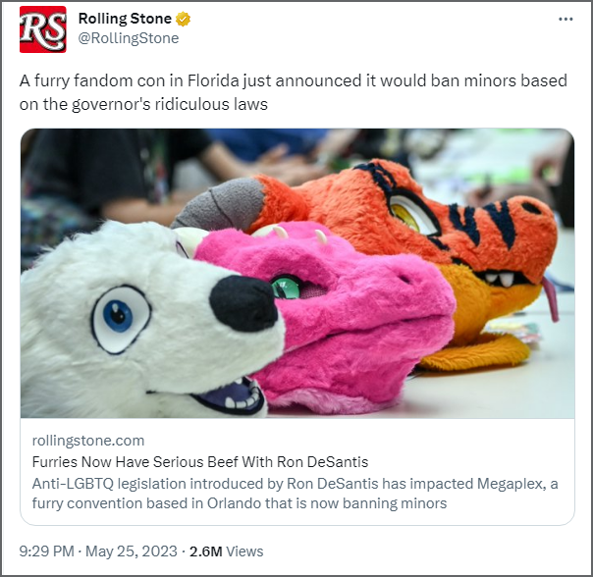Click the Anti-LGBTQ legislation card description
This screenshot has width=593, height=577.
pos(295,494)
